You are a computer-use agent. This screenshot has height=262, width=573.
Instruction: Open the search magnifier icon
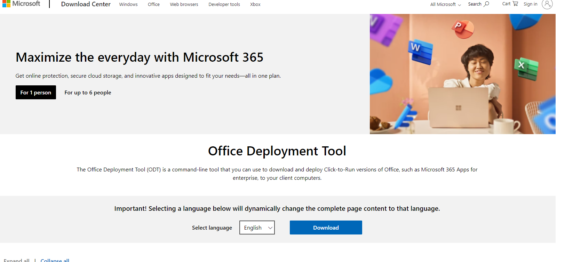[486, 4]
